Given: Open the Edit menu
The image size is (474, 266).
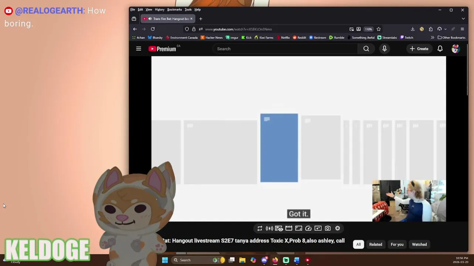Looking at the screenshot, I should pos(140,10).
